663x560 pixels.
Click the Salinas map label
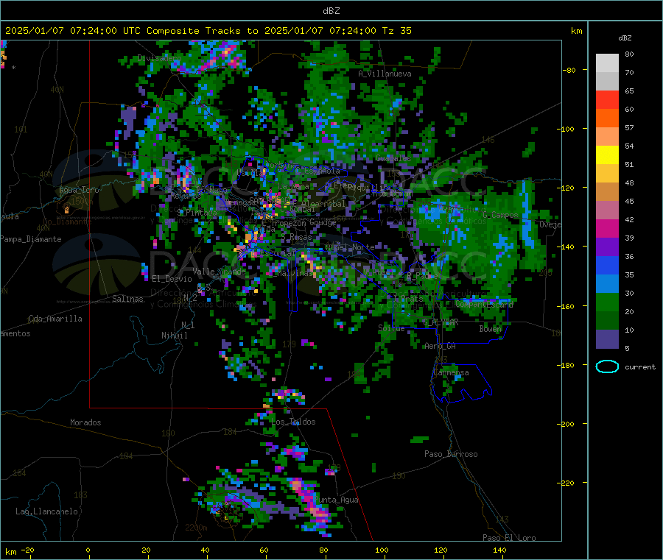(127, 299)
